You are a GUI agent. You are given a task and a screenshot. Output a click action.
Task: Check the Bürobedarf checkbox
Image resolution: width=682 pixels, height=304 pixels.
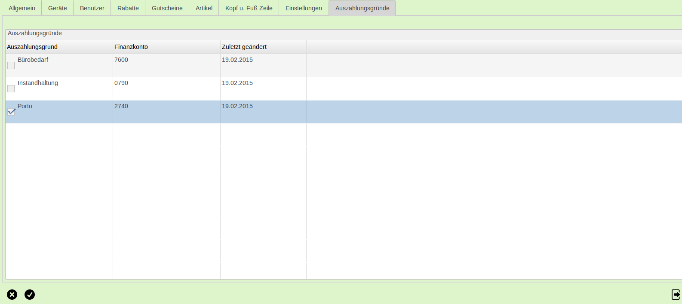pyautogui.click(x=11, y=66)
